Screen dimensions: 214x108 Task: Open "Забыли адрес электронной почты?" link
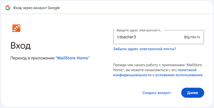pyautogui.click(x=144, y=49)
